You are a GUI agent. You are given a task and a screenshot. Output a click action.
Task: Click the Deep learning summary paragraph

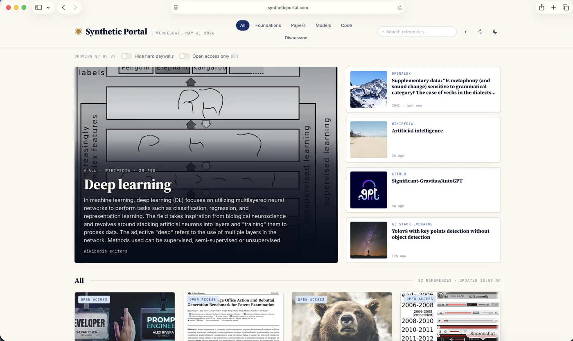pyautogui.click(x=185, y=220)
